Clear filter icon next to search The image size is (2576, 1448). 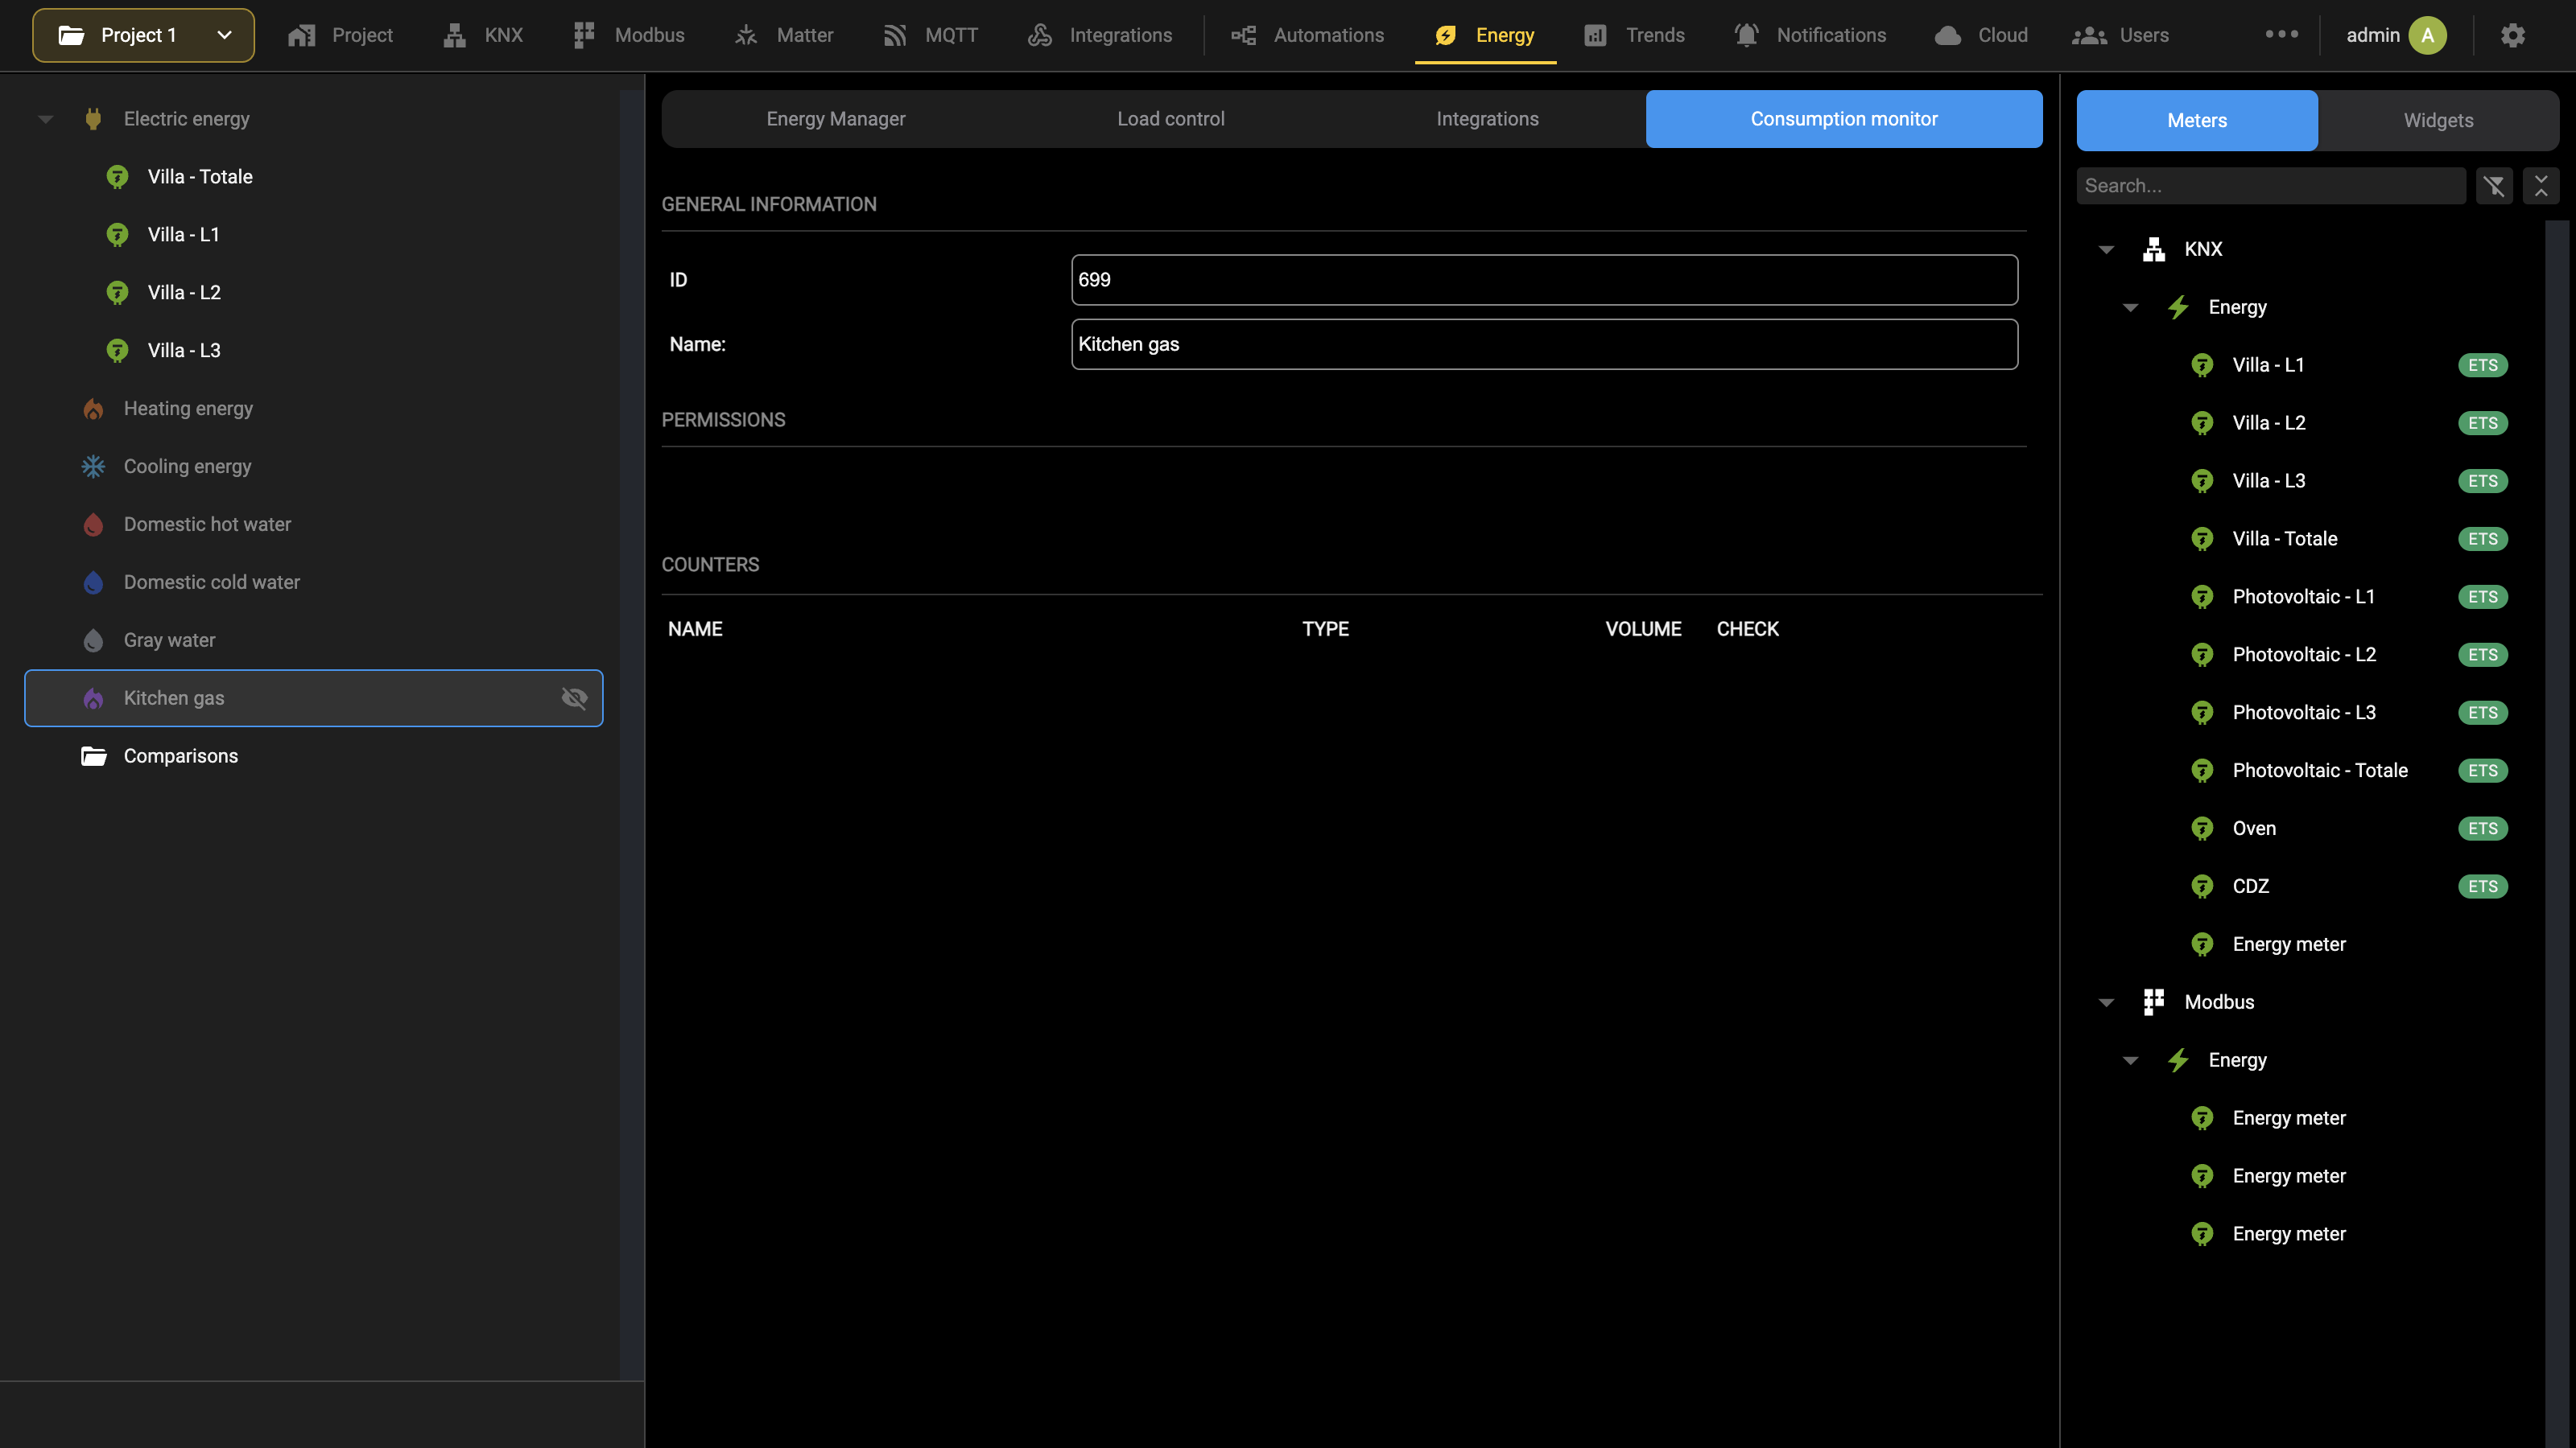(x=2494, y=186)
